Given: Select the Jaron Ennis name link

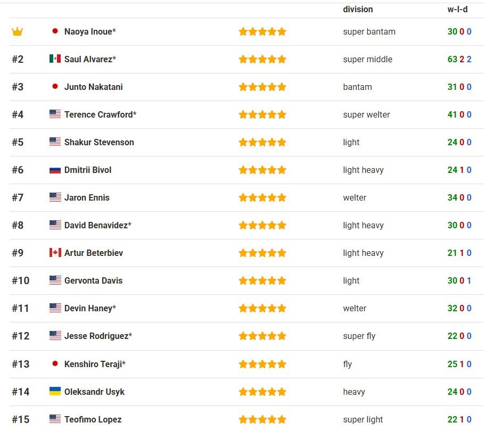Looking at the screenshot, I should [87, 198].
